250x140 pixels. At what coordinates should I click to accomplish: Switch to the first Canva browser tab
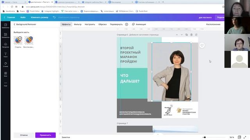tap(13, 2)
